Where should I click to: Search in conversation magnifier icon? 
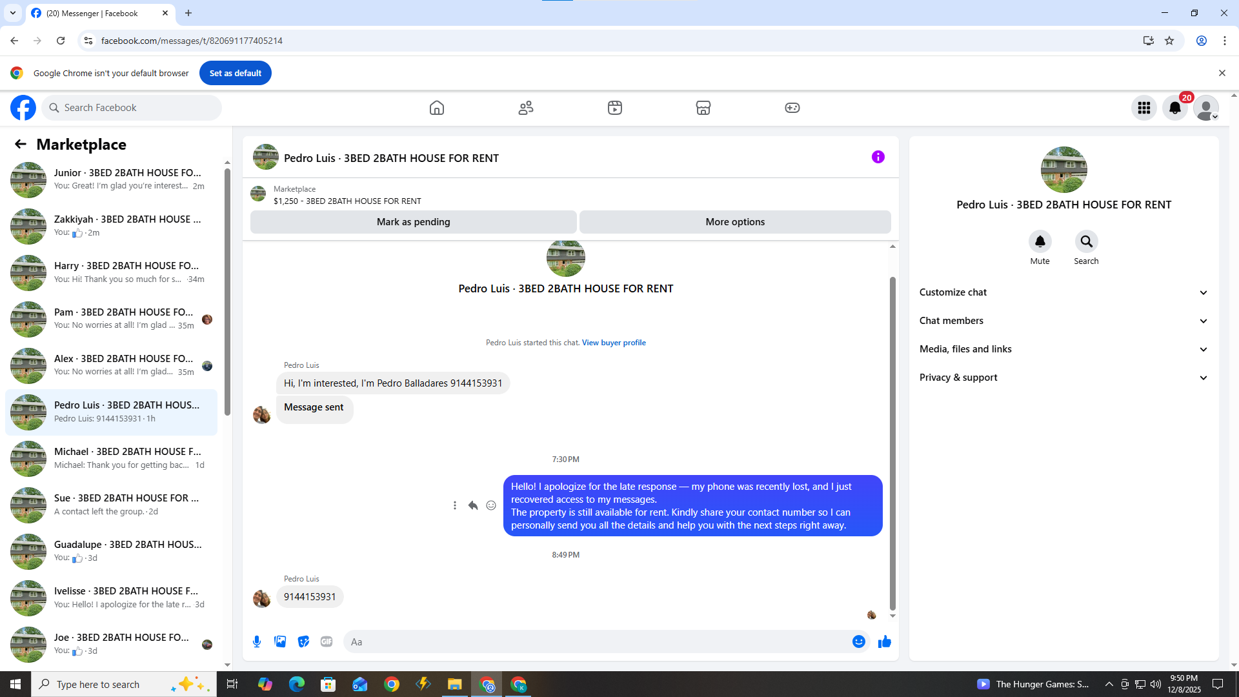click(x=1086, y=241)
